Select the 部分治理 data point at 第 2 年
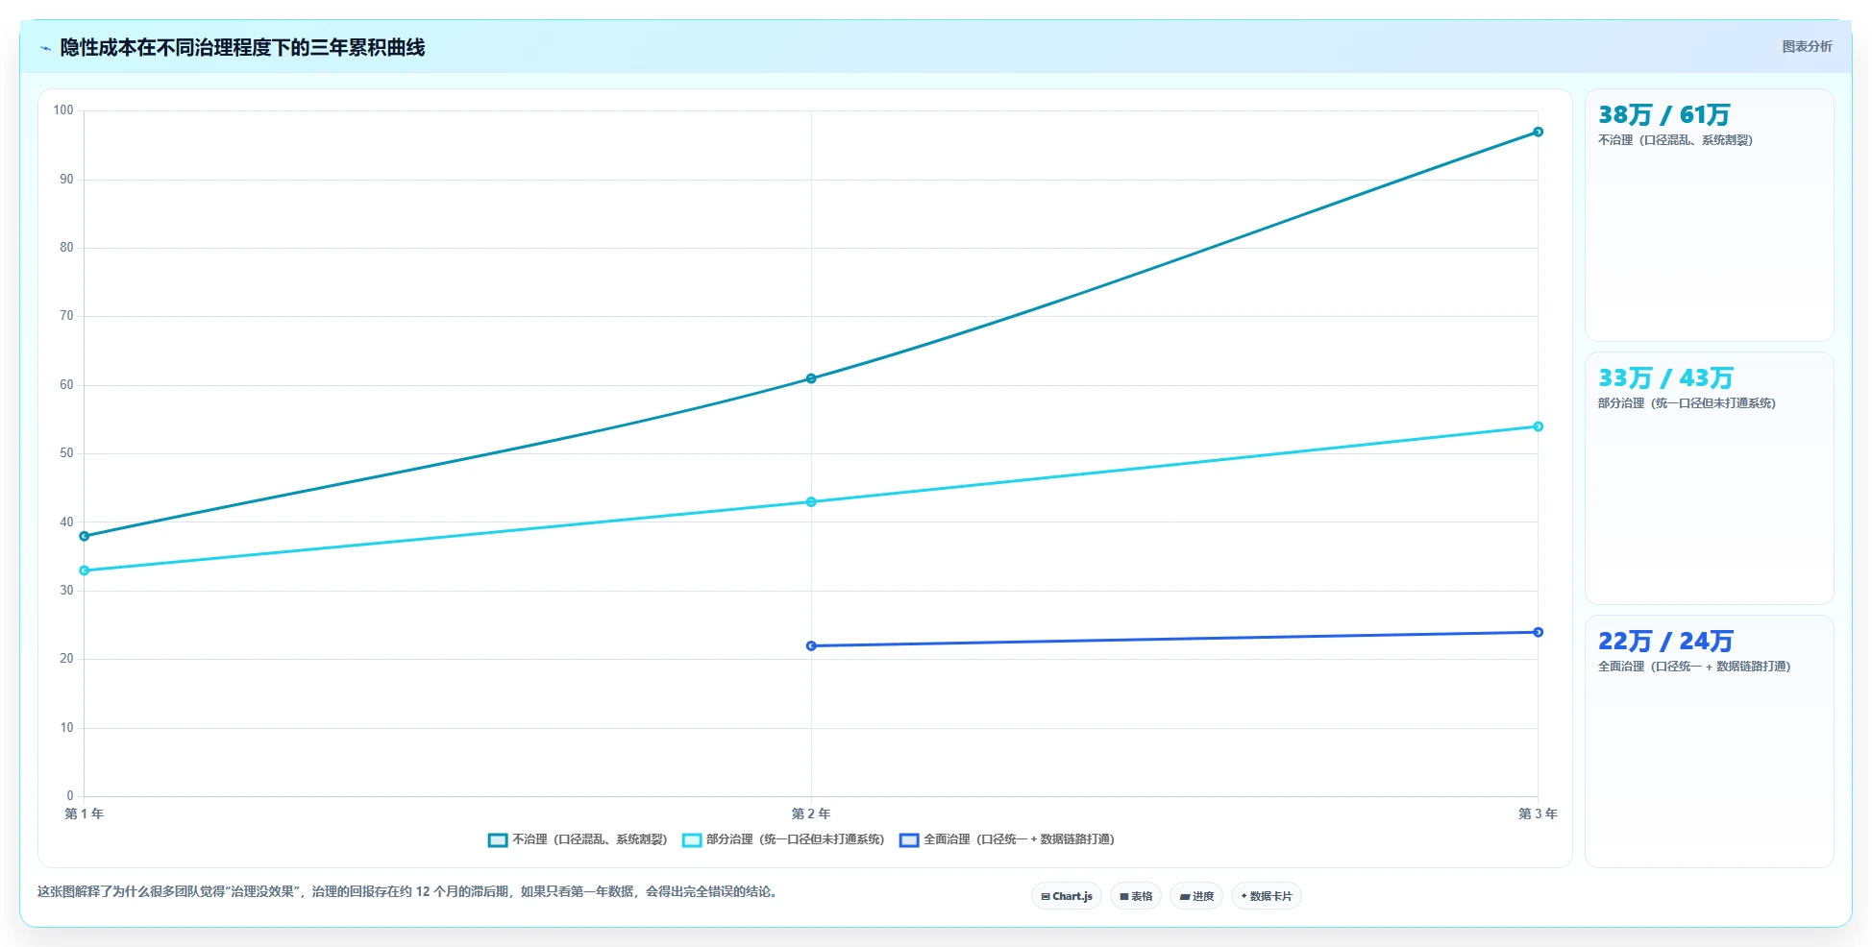Image resolution: width=1872 pixels, height=947 pixels. coord(811,501)
